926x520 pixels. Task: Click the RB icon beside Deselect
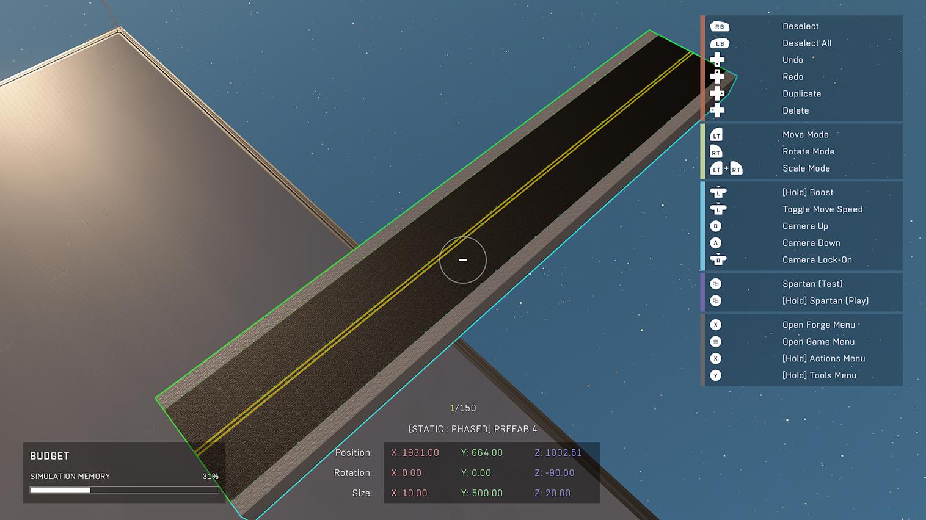(x=720, y=26)
